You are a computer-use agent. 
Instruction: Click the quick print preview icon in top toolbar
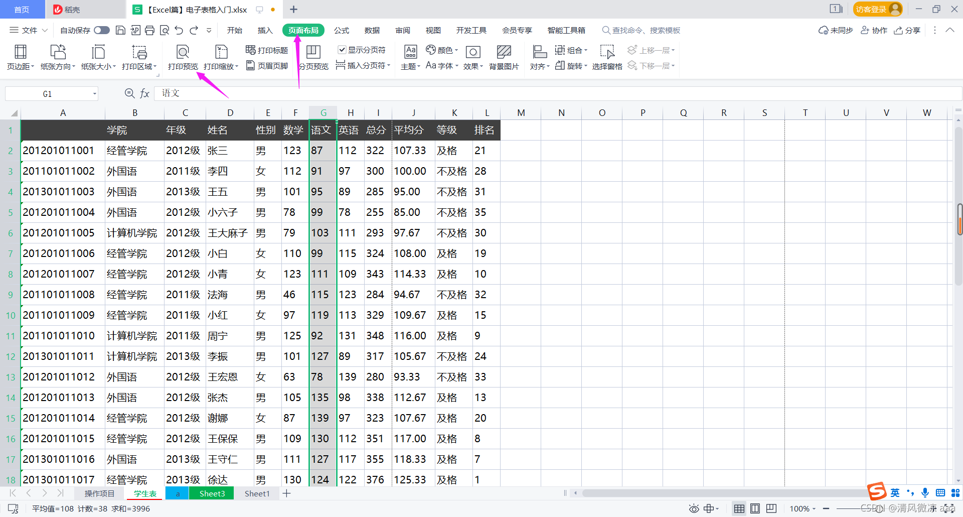click(165, 30)
